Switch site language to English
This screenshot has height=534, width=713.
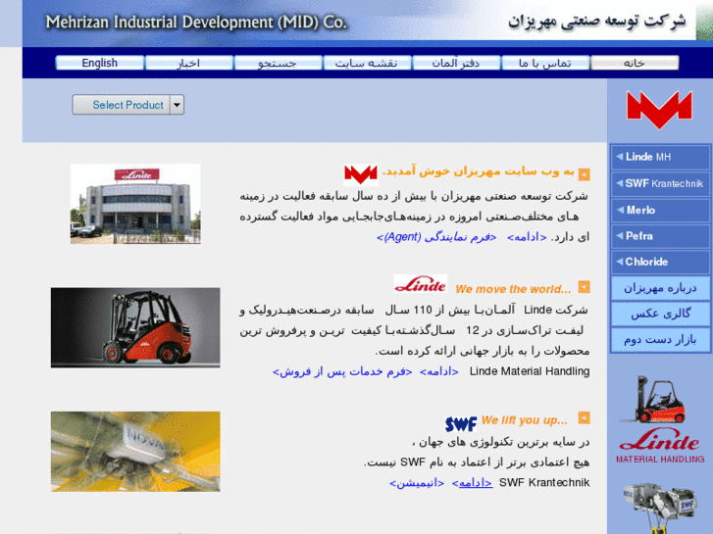(x=100, y=63)
